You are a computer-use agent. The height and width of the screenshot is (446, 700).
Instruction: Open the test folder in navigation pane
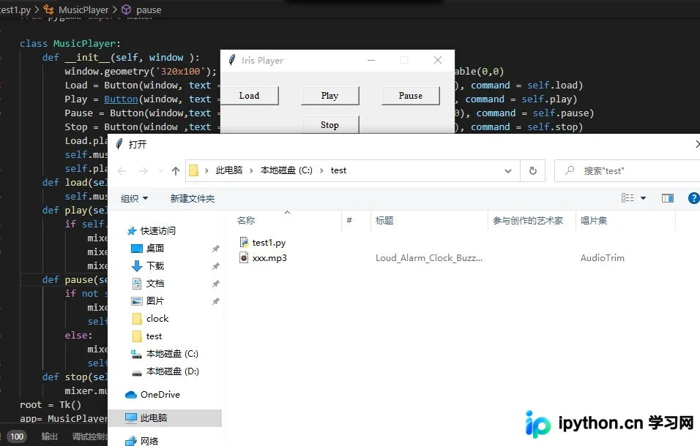(154, 336)
